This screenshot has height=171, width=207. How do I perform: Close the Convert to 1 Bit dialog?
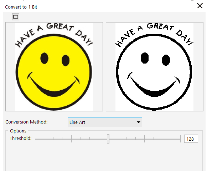(200, 6)
